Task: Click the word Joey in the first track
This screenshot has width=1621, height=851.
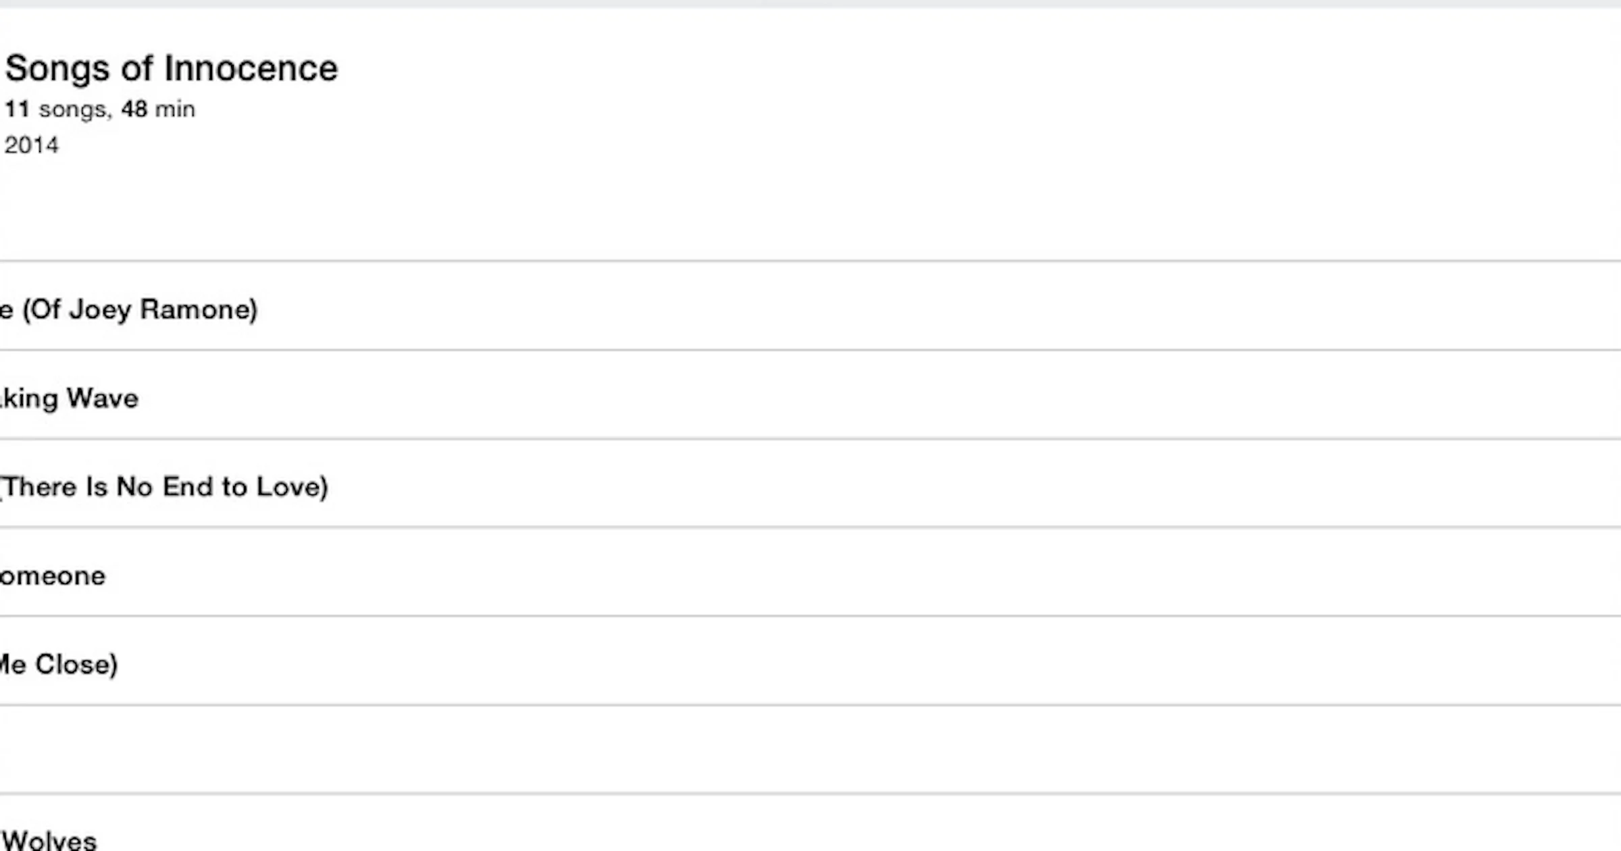Action: click(100, 309)
